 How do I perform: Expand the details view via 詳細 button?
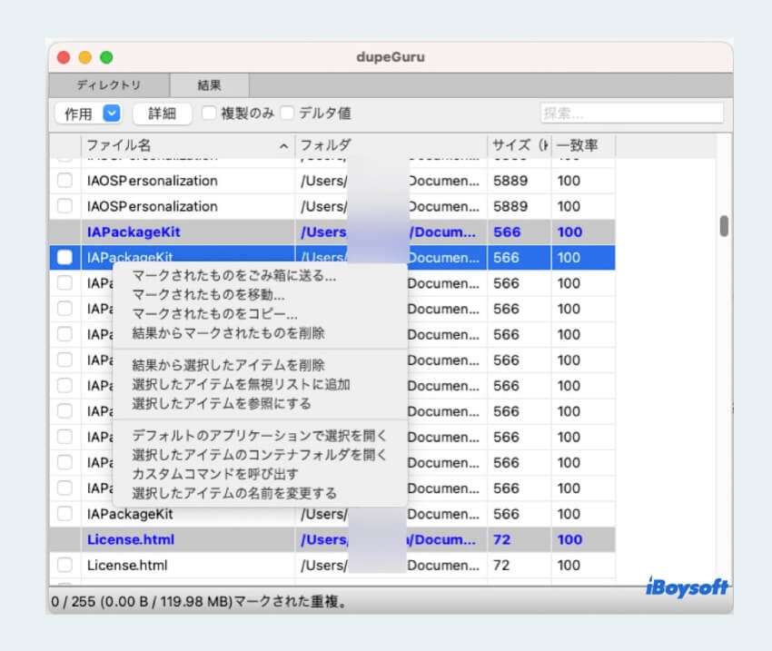[x=162, y=113]
